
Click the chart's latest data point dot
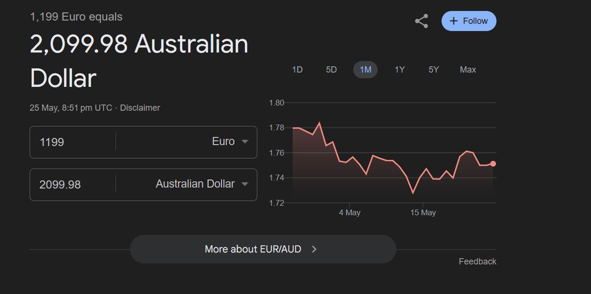[x=493, y=164]
